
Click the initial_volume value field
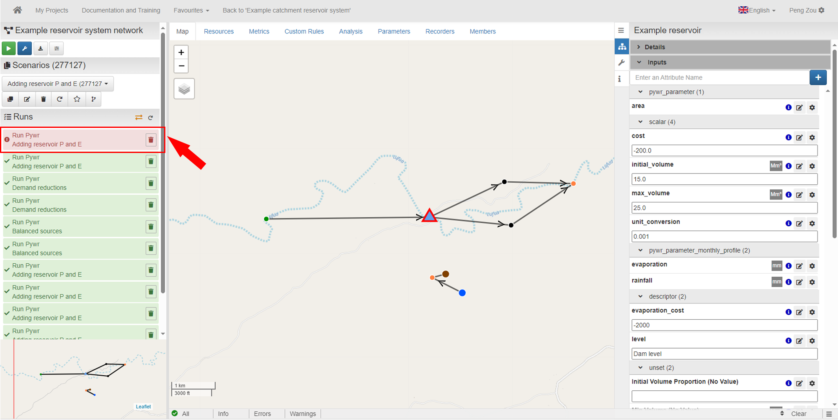(x=724, y=179)
